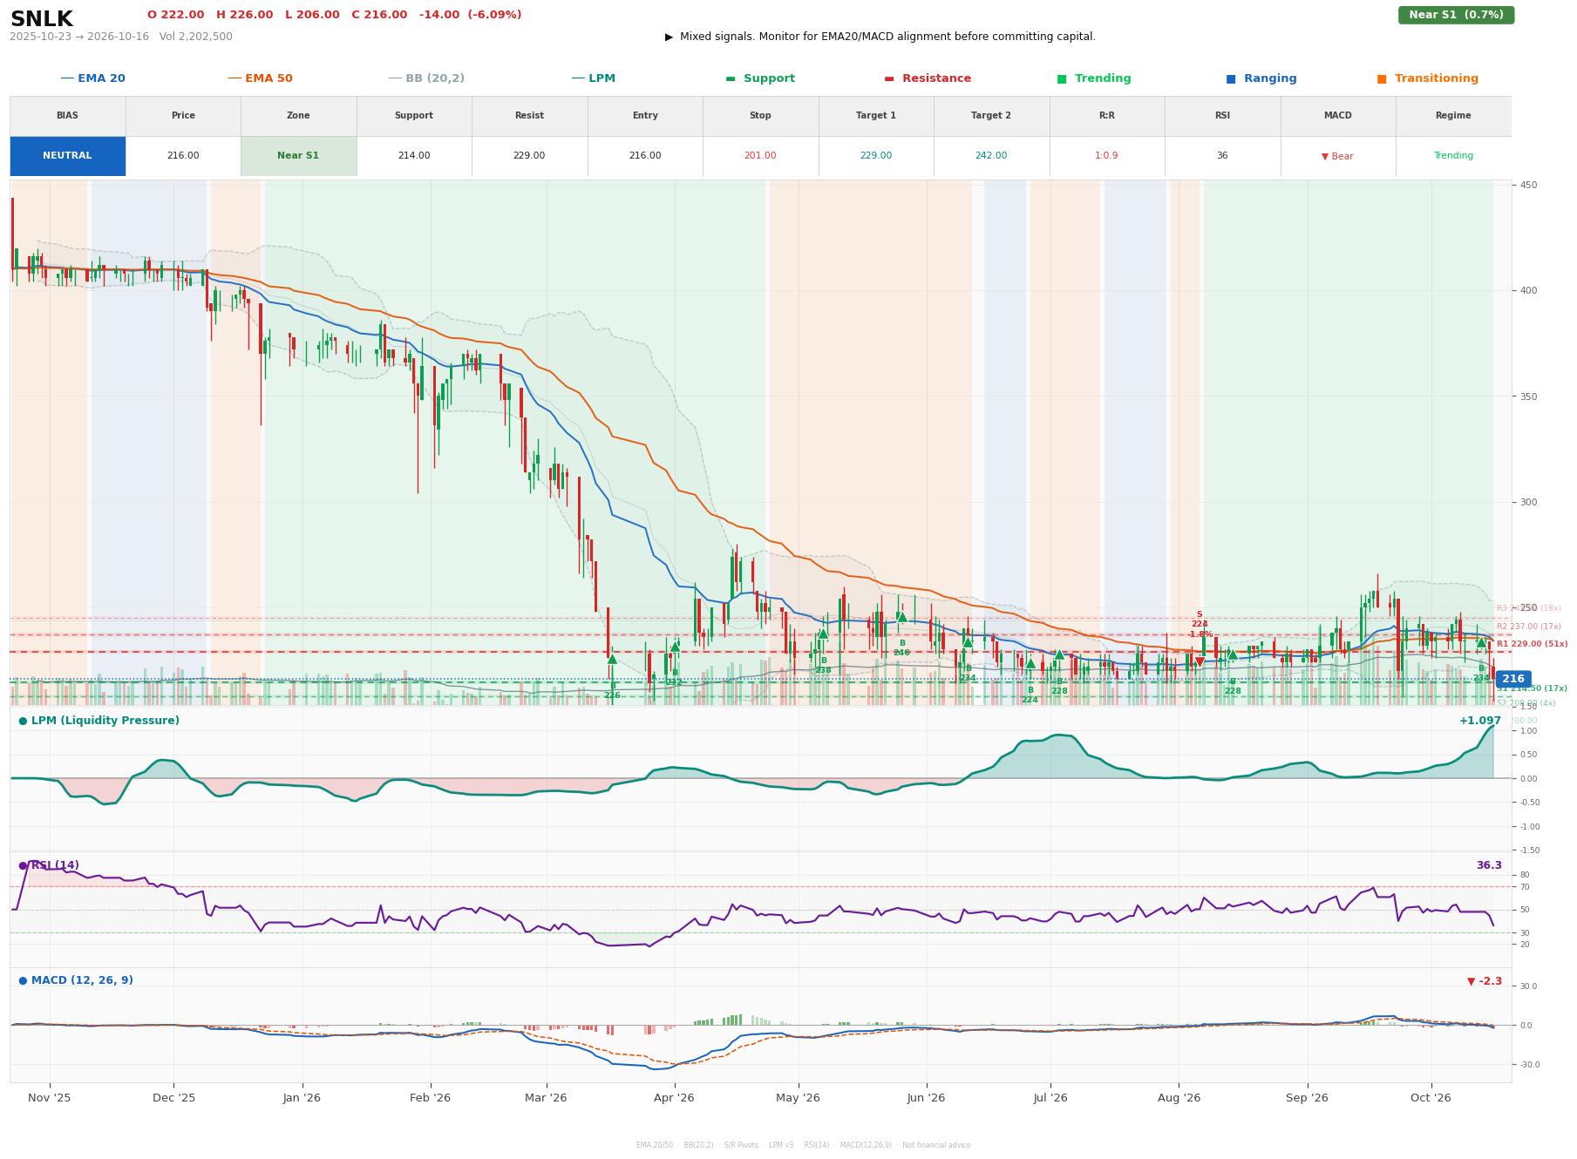Click the NEUTRAL bias cell

click(67, 156)
